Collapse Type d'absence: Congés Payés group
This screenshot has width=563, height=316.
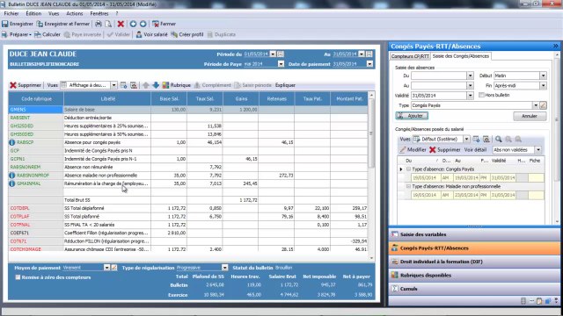pos(408,169)
